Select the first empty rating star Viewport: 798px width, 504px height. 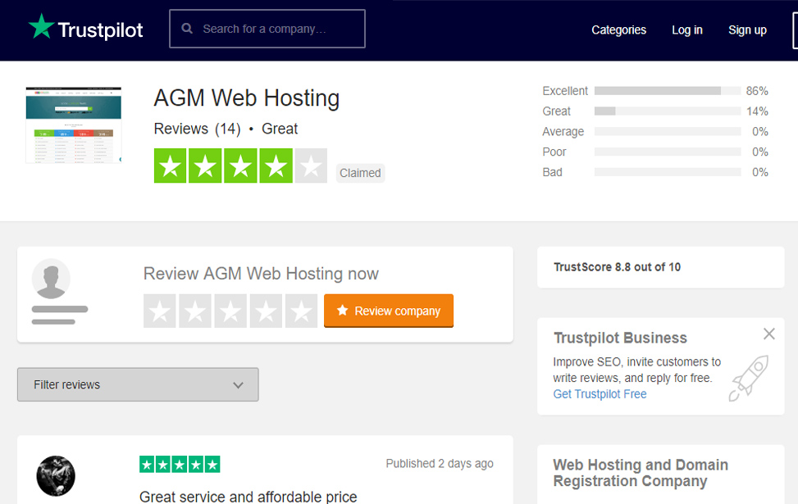tap(160, 311)
